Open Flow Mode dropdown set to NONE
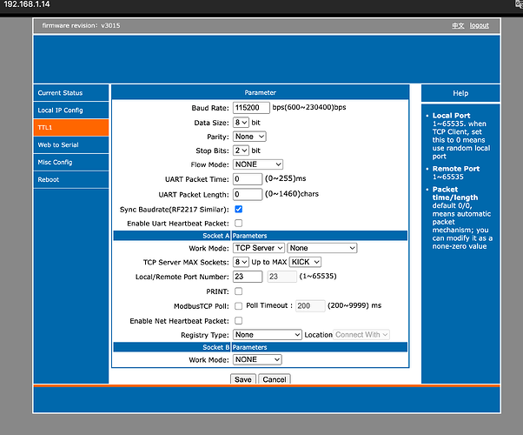This screenshot has width=523, height=435. pos(257,164)
